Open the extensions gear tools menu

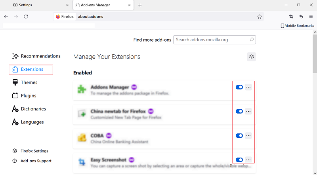(x=252, y=57)
